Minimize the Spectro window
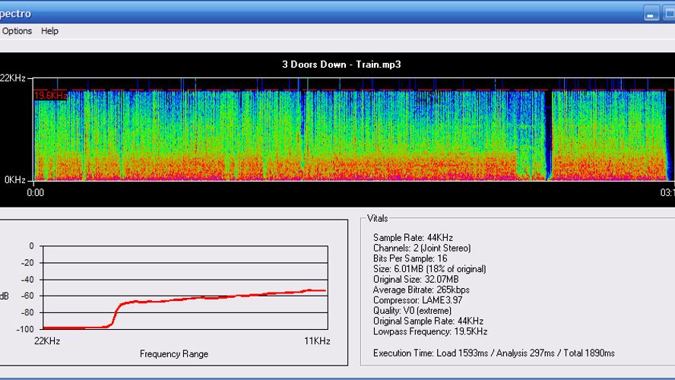This screenshot has height=380, width=675. coord(651,13)
